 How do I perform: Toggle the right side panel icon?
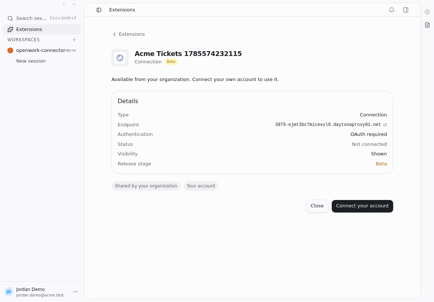coord(405,10)
